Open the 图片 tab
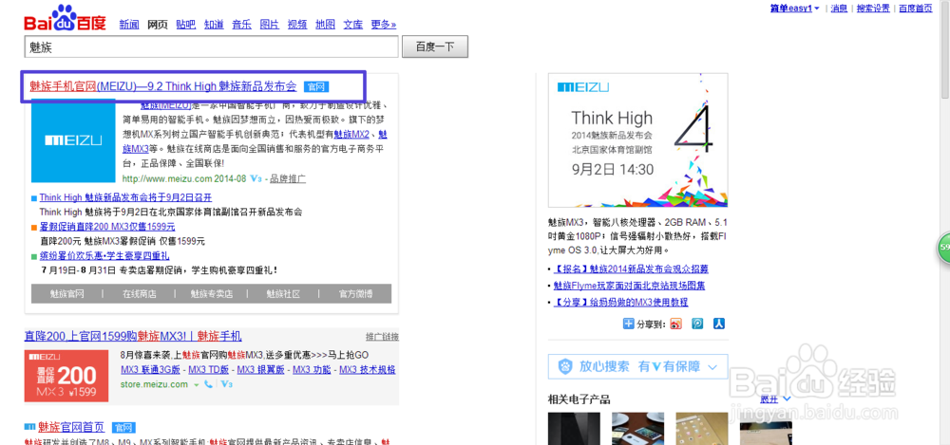Screen dimensions: 950x445 (x=270, y=25)
